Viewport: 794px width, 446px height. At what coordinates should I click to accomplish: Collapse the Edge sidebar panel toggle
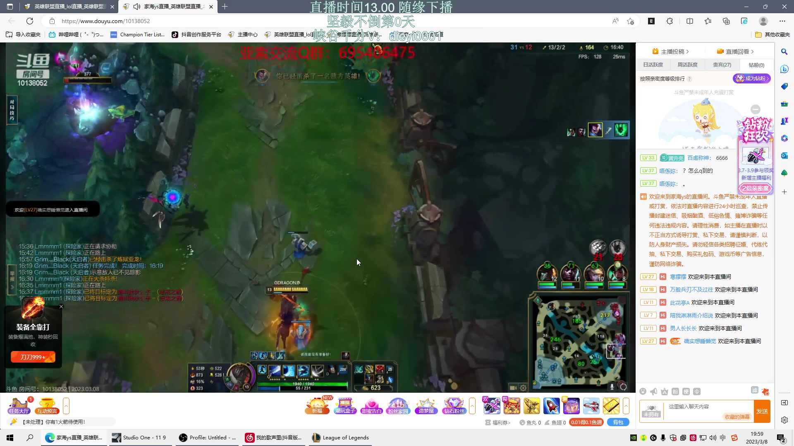[x=784, y=403]
